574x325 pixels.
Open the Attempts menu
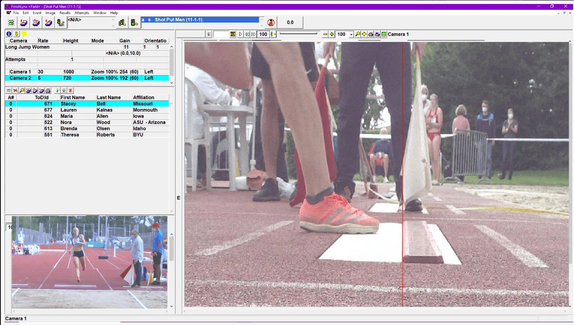point(82,13)
